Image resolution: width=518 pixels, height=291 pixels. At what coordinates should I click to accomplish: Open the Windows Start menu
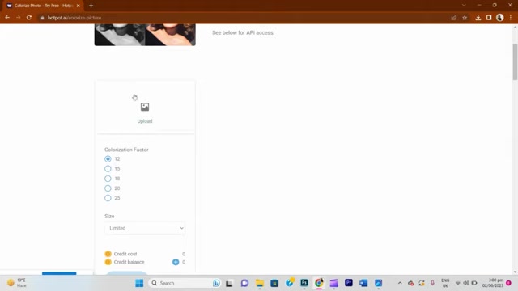coord(139,283)
